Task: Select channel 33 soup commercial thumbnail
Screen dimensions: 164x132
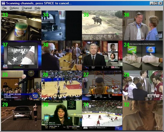Action: click(21, 26)
